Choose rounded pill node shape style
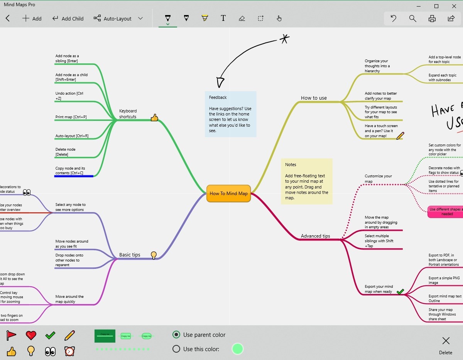This screenshot has height=360, width=463. click(x=146, y=336)
